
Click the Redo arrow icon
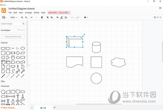point(36,17)
